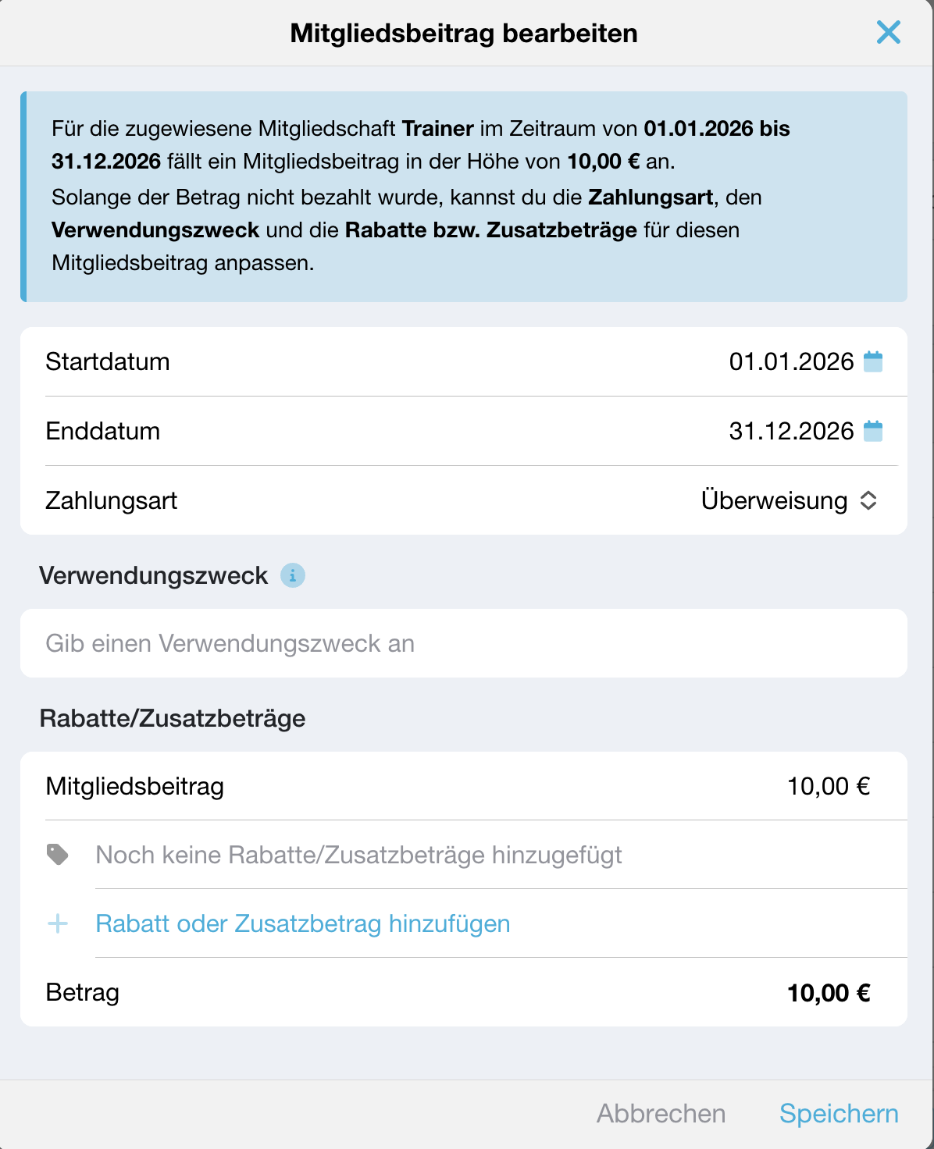Select the Startdatum value 01.01.2026

click(x=791, y=361)
